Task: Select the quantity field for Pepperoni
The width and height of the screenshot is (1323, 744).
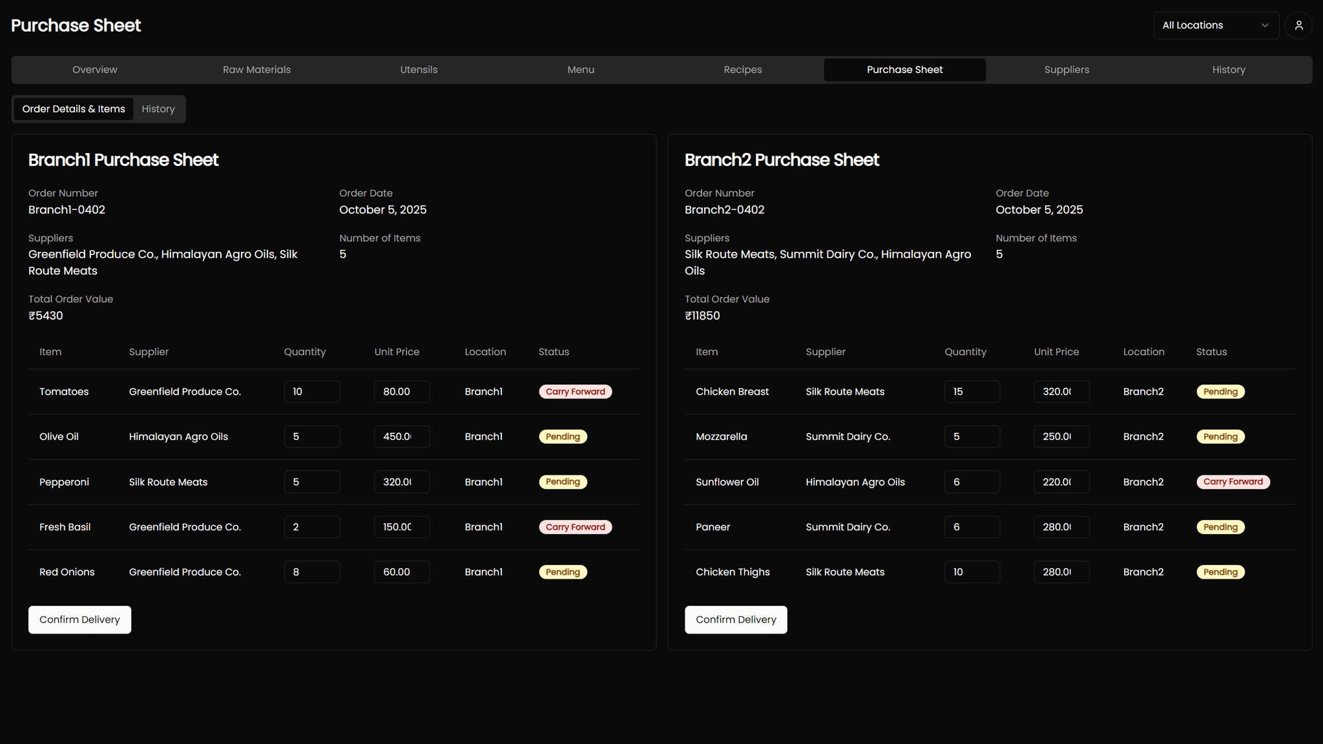Action: point(312,482)
